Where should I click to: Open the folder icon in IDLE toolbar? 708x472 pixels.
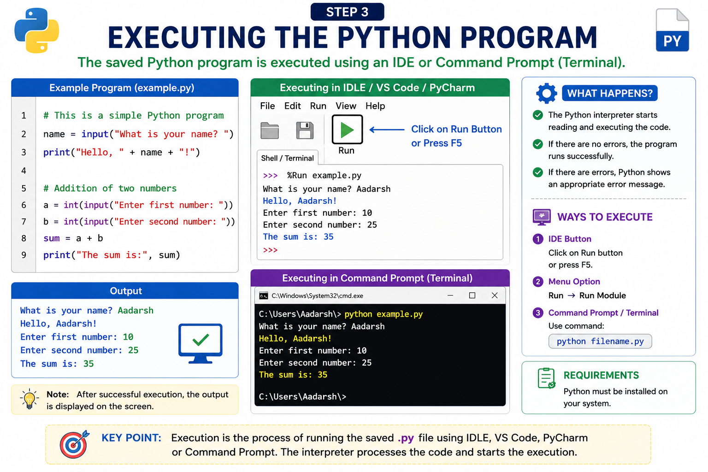click(270, 130)
